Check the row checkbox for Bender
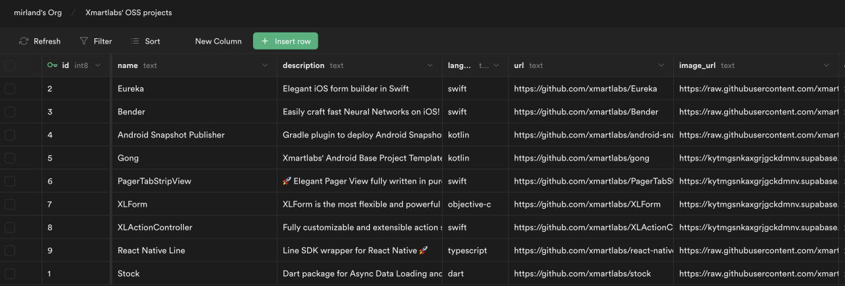The width and height of the screenshot is (845, 286). pos(10,112)
